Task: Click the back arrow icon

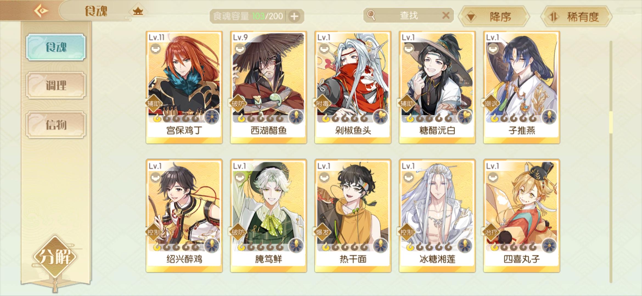Action: pyautogui.click(x=41, y=11)
